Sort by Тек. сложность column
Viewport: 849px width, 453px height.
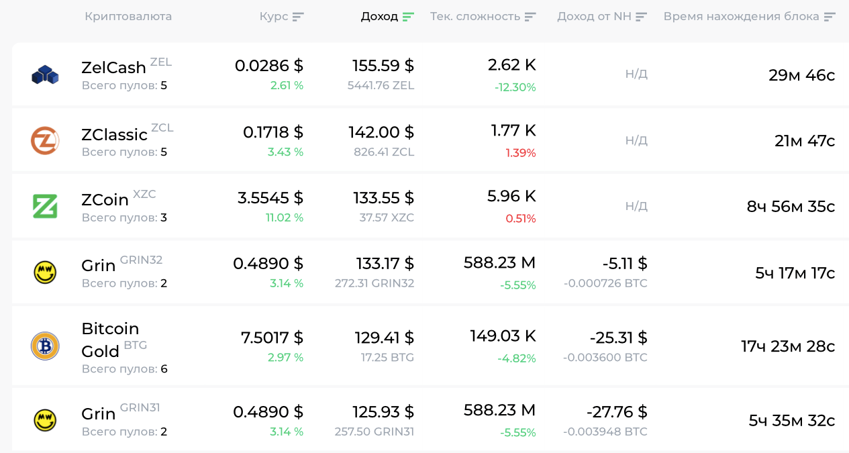[x=530, y=17]
